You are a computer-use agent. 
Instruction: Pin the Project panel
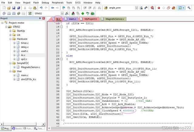click(x=40, y=18)
